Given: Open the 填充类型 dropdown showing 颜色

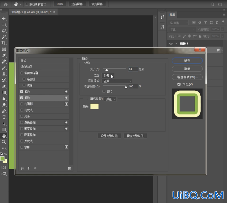Looking at the screenshot, I should coord(110,99).
